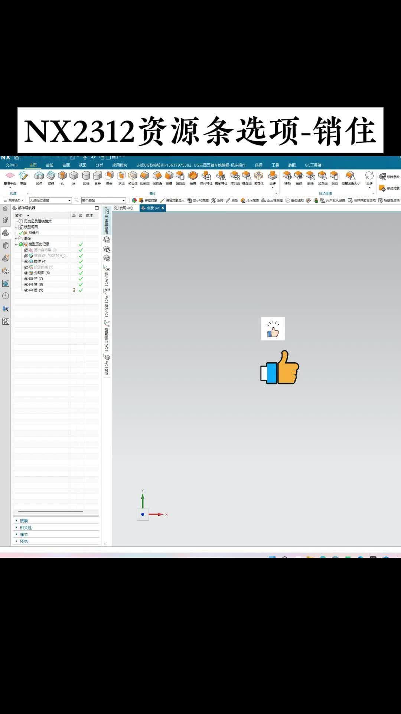
Task: Click the 阵列特征 (Pattern Feature) icon
Action: tap(206, 178)
